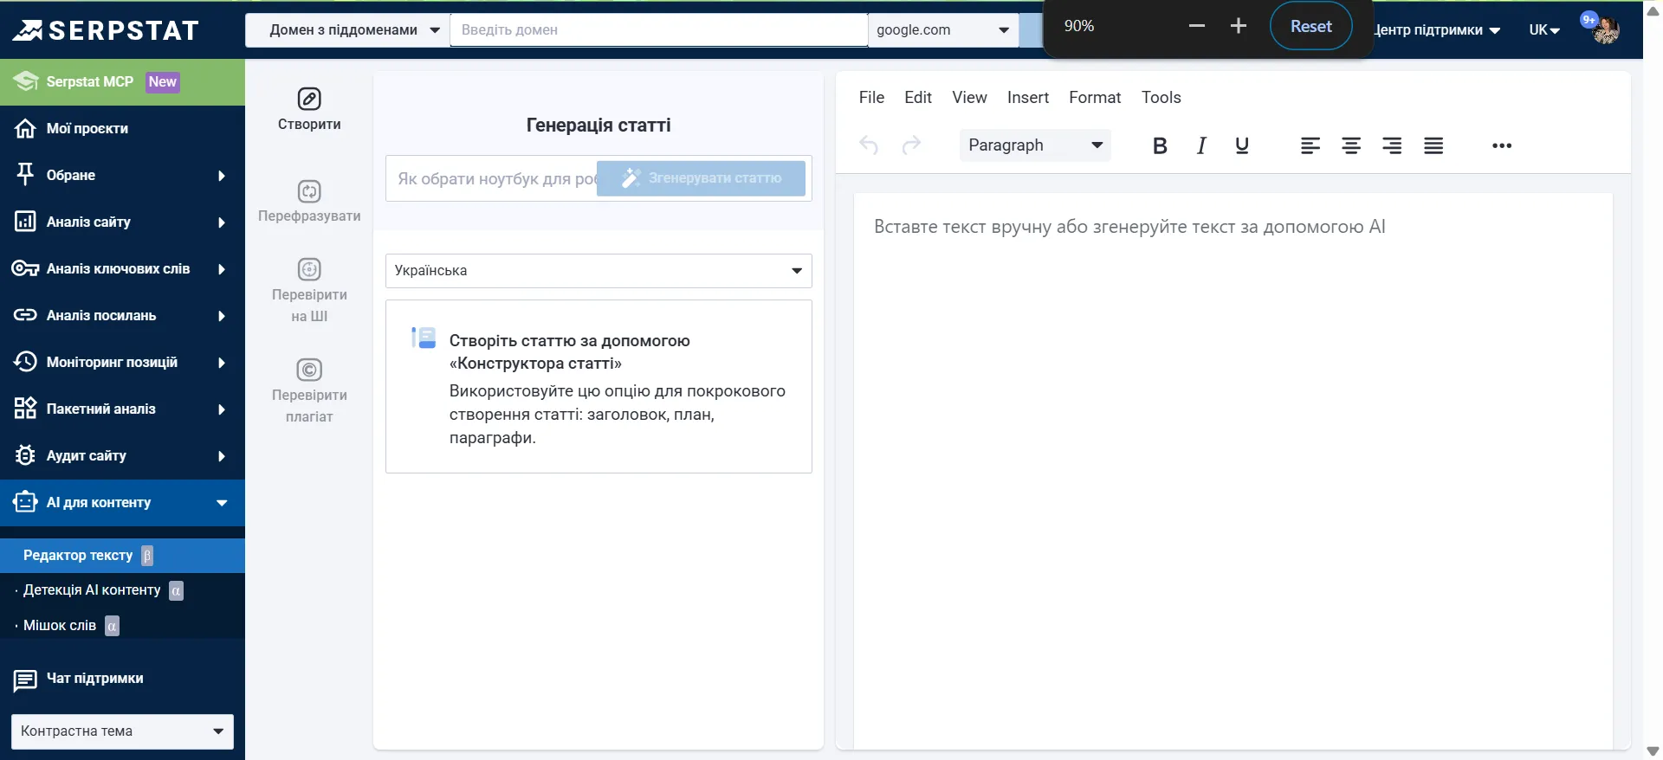Align text to the left
1663x760 pixels.
click(1310, 145)
